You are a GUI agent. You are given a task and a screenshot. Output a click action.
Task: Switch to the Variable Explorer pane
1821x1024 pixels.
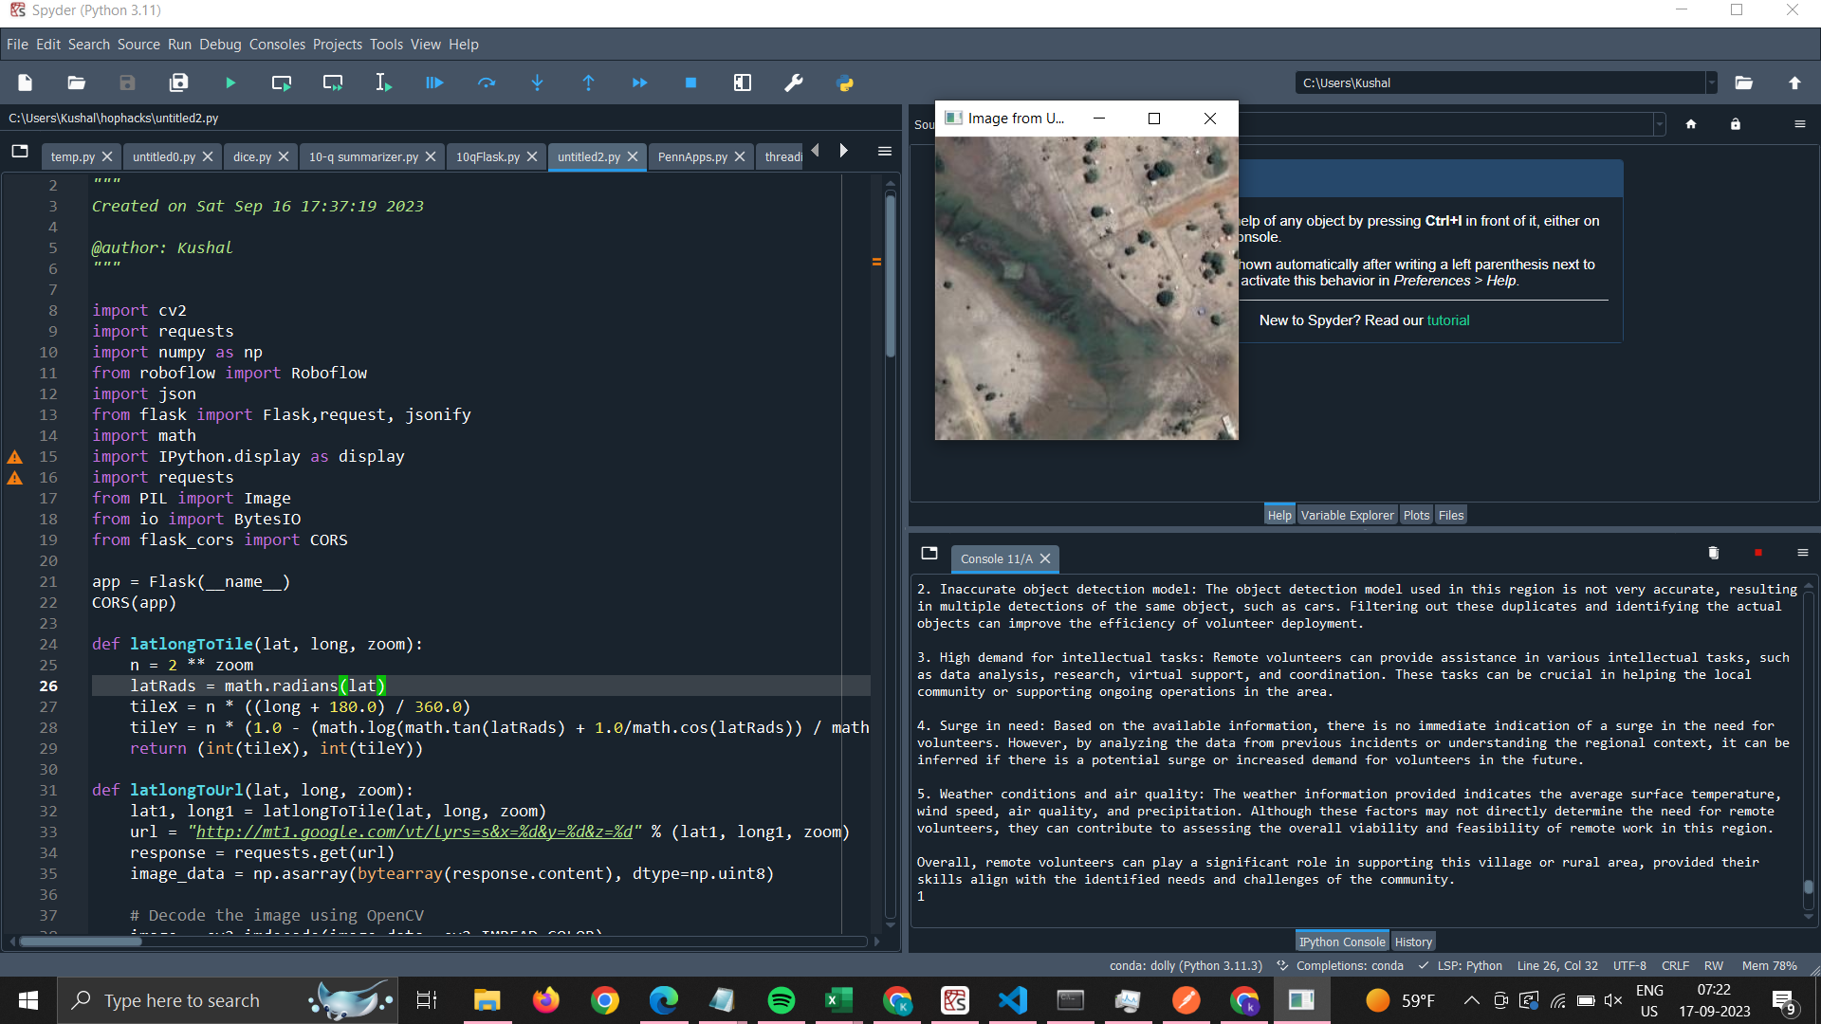[x=1347, y=515]
